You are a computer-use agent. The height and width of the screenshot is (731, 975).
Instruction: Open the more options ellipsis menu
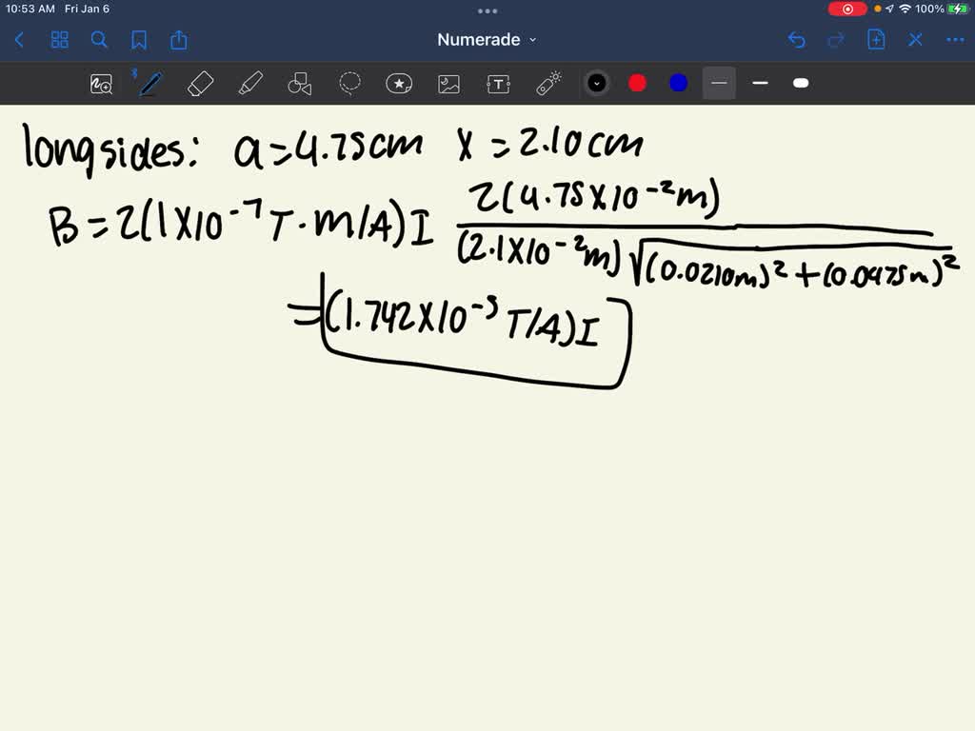(955, 40)
